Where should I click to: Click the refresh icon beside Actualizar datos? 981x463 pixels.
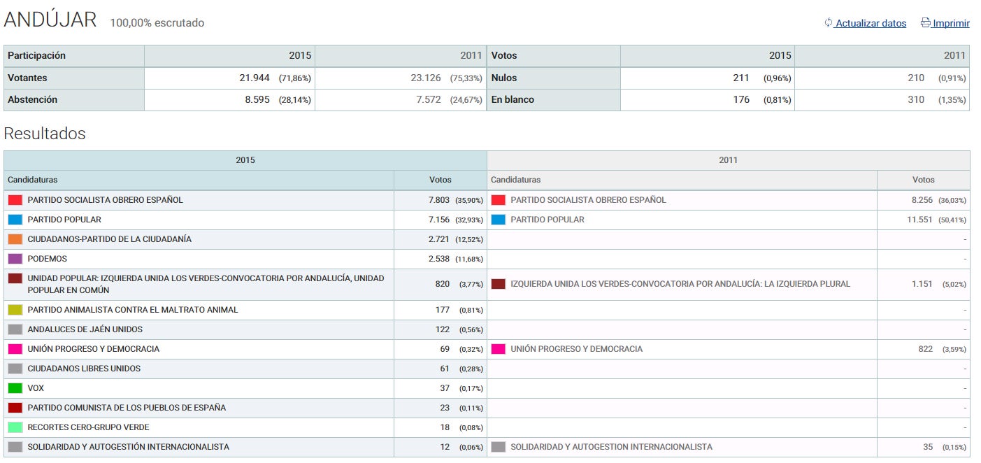coord(829,22)
